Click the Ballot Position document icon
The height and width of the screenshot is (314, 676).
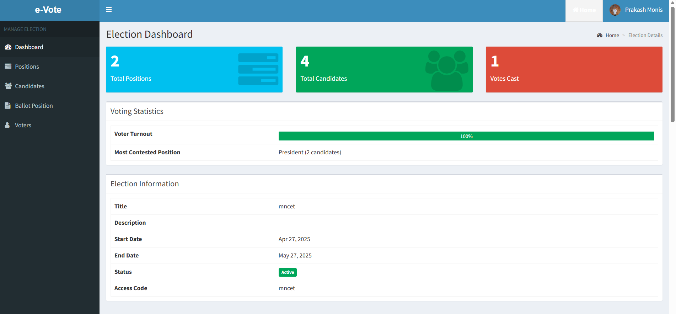click(x=8, y=106)
